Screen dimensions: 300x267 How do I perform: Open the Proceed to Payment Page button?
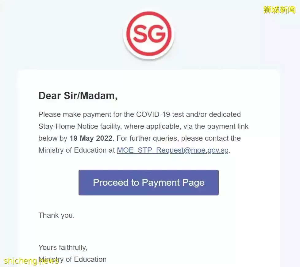coord(148,183)
